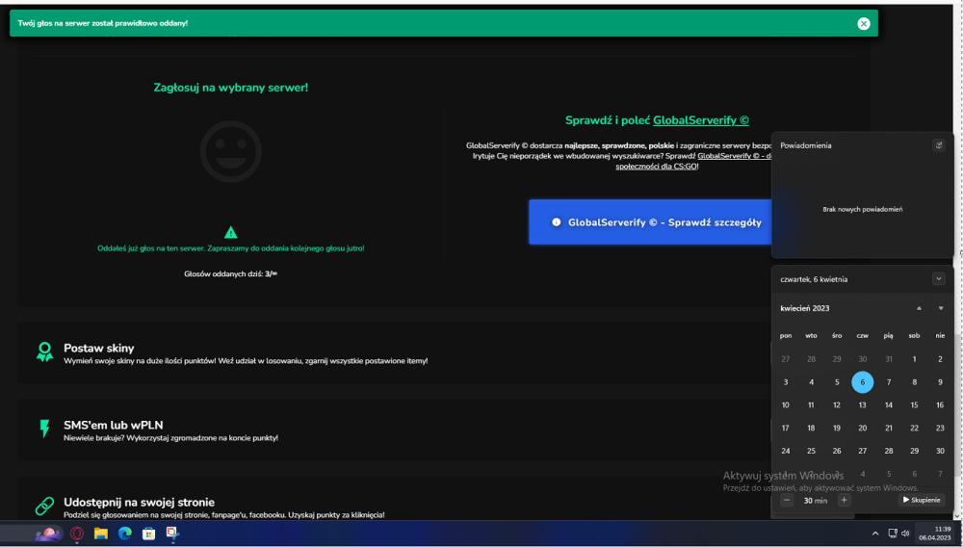Click 'Głosów oddanych dziś: 3' text
The width and height of the screenshot is (963, 547).
point(231,273)
